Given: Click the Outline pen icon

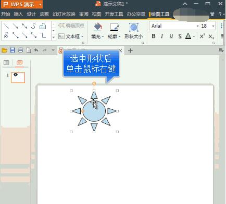Looking at the screenshot, I should tap(114, 27).
